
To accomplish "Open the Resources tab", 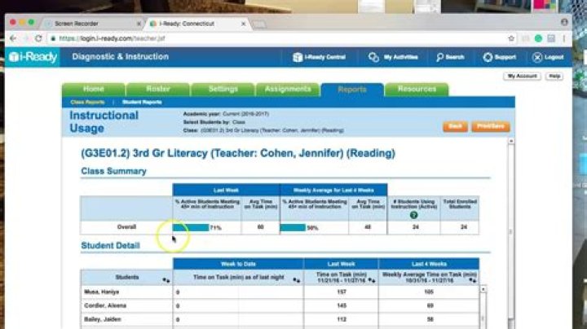I will 417,89.
